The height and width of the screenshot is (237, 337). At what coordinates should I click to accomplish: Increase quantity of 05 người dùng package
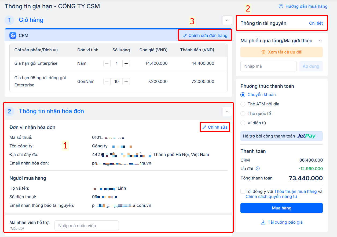[126, 82]
